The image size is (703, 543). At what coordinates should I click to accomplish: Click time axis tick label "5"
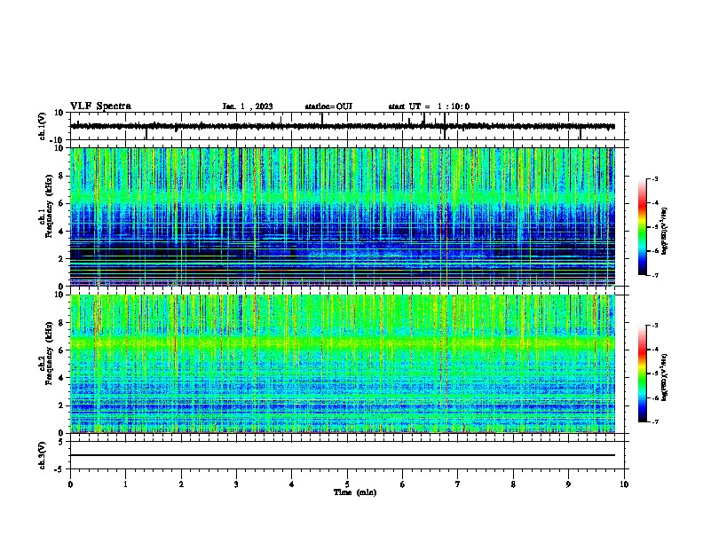[347, 484]
